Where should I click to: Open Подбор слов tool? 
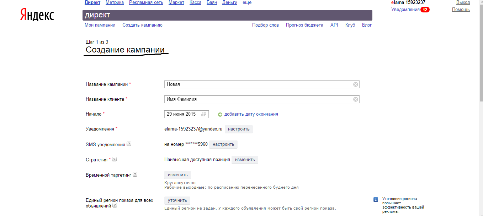tap(265, 25)
